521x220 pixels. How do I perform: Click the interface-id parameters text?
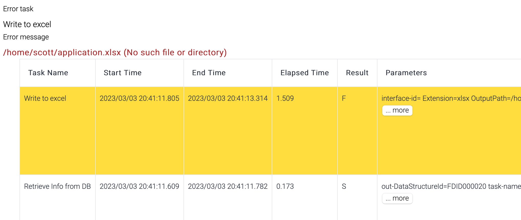click(451, 98)
